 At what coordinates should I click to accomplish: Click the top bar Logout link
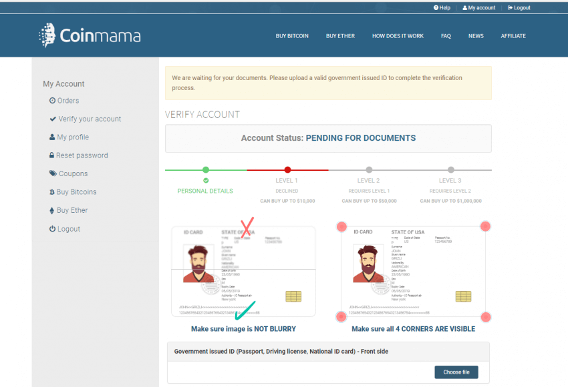(x=519, y=7)
